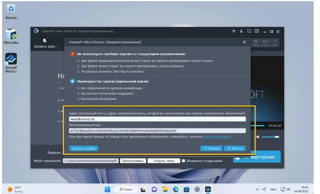Click the taskbar volume speaker icon
Screen dimensions: 320x194
(x=288, y=189)
